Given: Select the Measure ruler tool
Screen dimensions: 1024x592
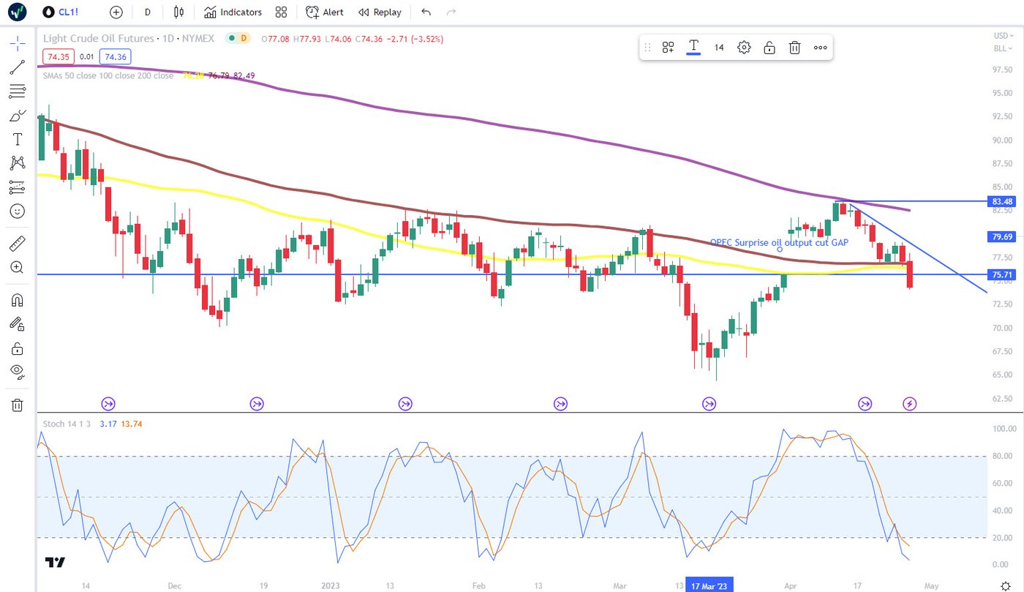Looking at the screenshot, I should pos(18,243).
